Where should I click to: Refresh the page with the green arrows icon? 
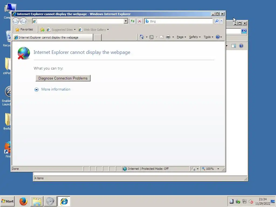(x=133, y=21)
